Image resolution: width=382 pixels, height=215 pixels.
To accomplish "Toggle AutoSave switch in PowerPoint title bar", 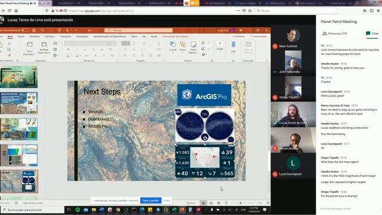I will pyautogui.click(x=25, y=30).
